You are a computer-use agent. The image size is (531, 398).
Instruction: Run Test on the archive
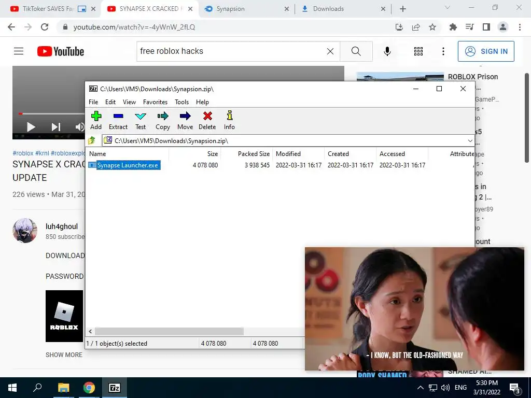coord(141,120)
